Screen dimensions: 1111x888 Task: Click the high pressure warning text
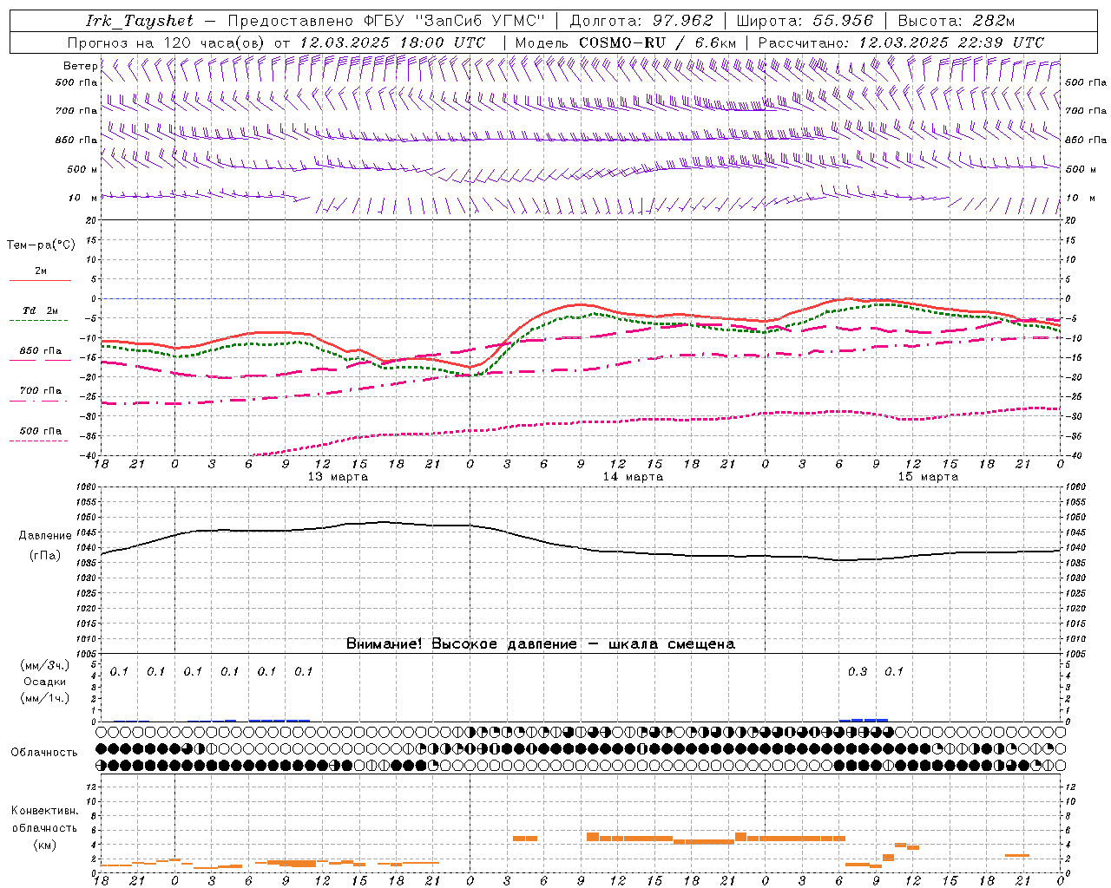pyautogui.click(x=541, y=643)
